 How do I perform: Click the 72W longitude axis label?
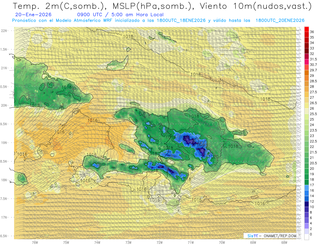point(159,242)
